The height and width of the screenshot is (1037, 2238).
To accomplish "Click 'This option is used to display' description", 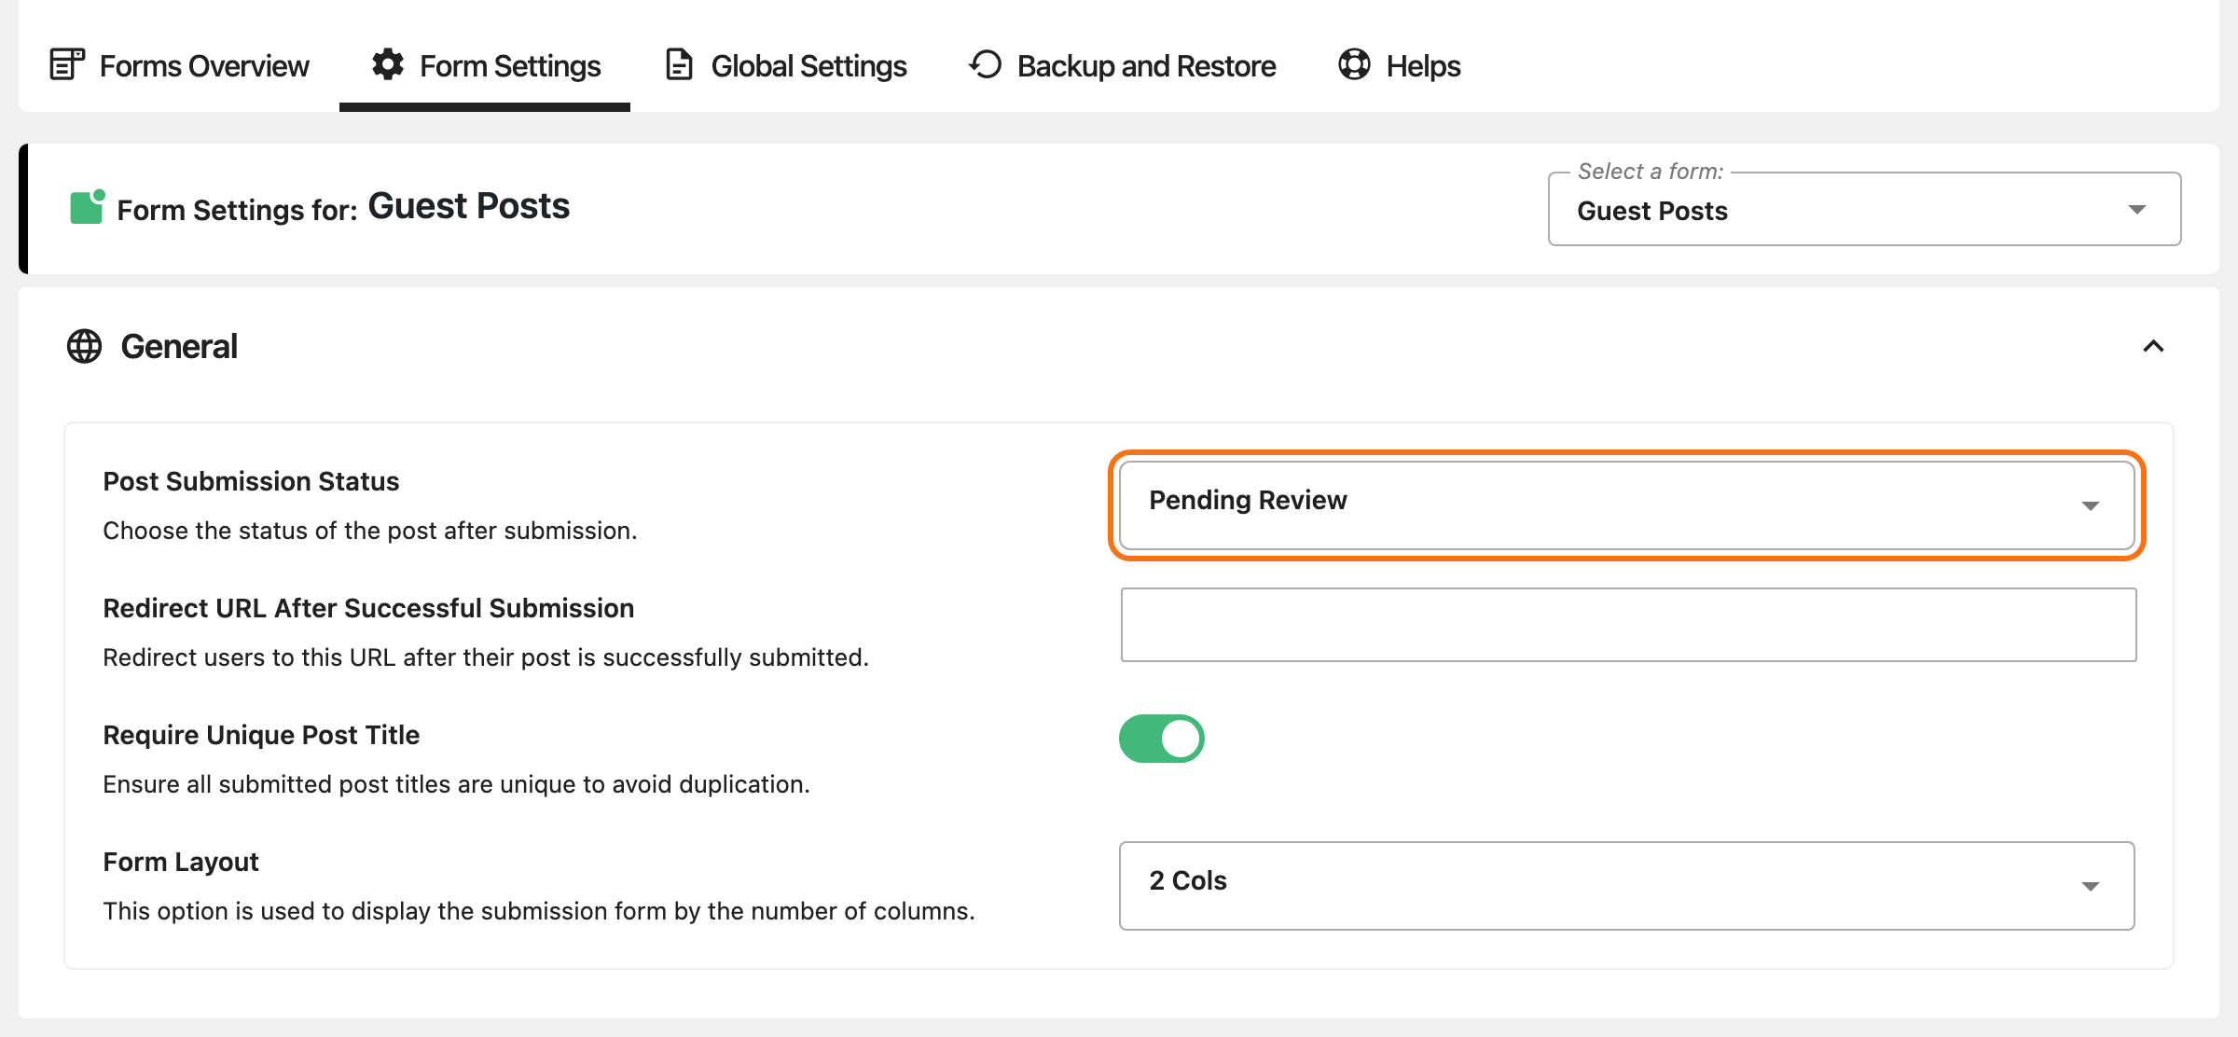I will click(x=539, y=911).
